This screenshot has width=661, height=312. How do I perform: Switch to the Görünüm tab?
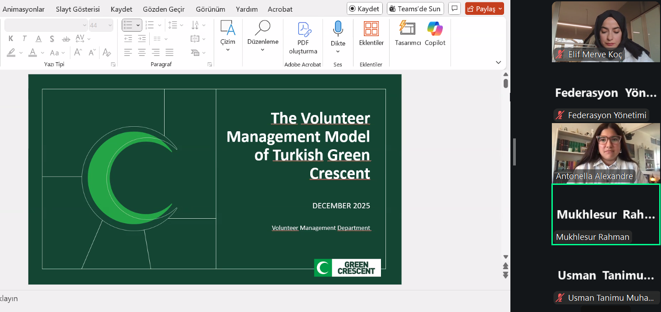click(x=210, y=9)
